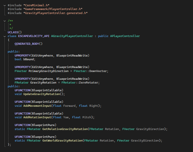Click "CoreMinimal.h" include string

coord(36,5)
